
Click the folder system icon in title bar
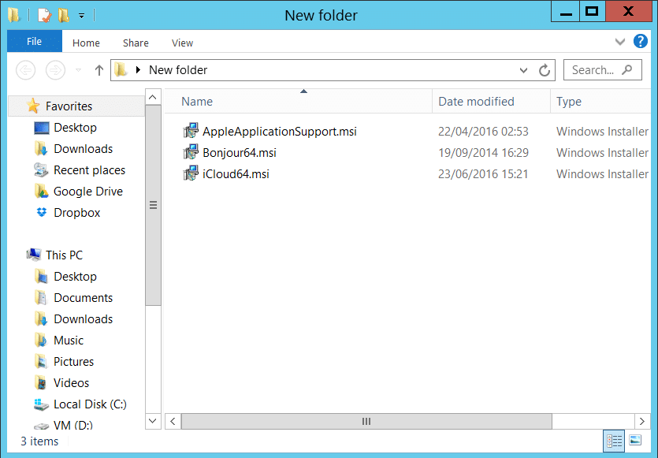(x=14, y=16)
